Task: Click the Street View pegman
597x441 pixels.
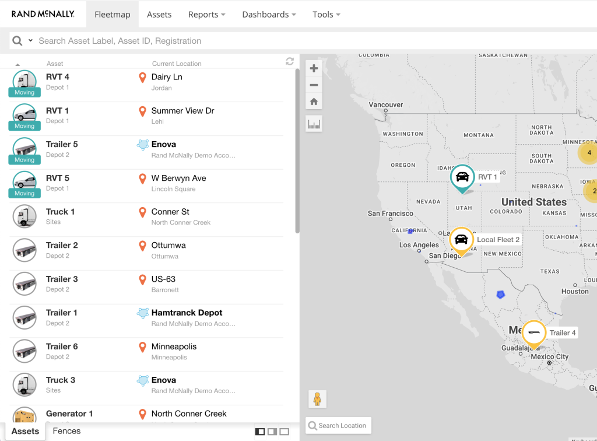Action: [317, 399]
